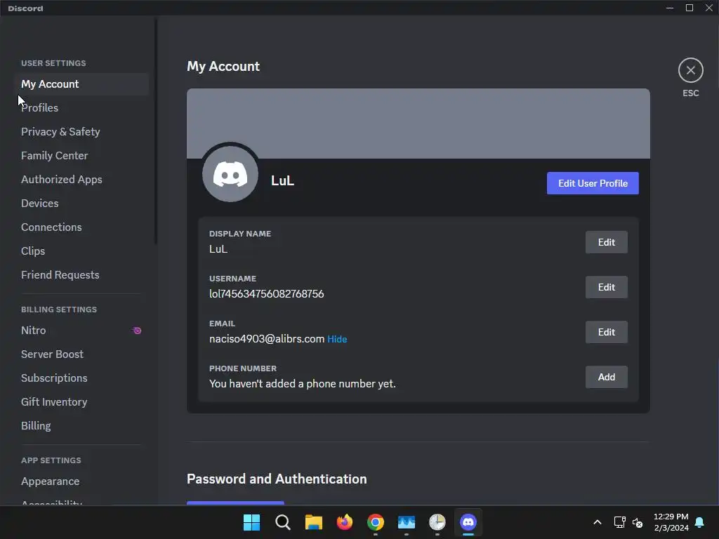Go to Privacy & Safety settings
The width and height of the screenshot is (719, 539).
click(81, 131)
